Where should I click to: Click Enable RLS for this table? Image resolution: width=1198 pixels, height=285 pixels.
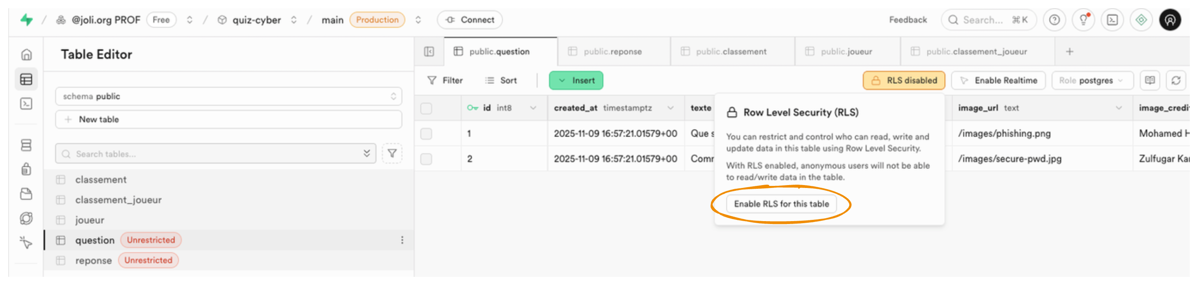[781, 204]
